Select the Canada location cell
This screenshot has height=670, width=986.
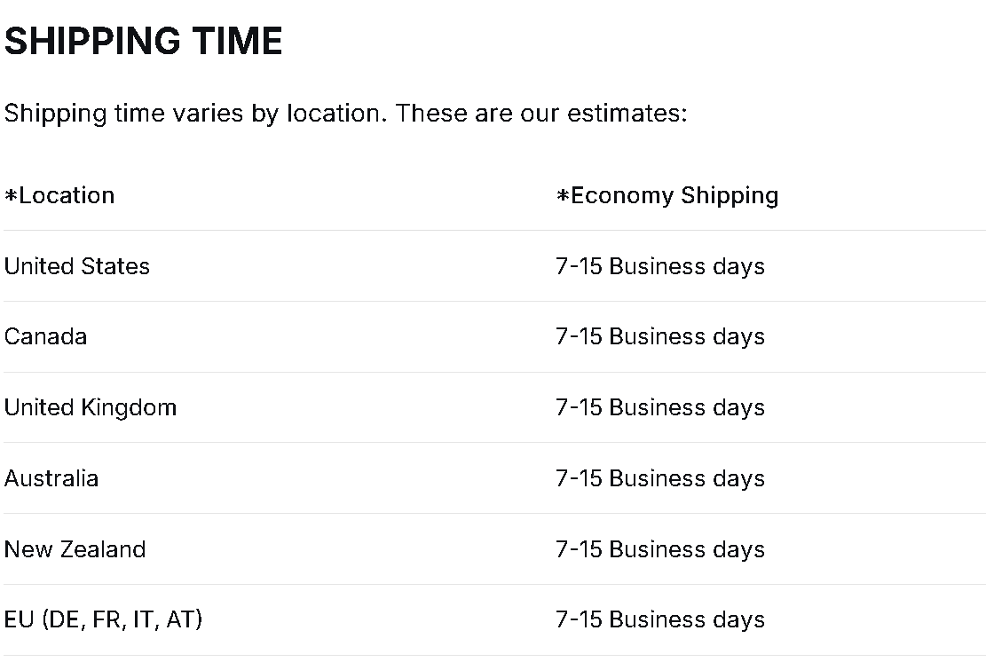(45, 336)
